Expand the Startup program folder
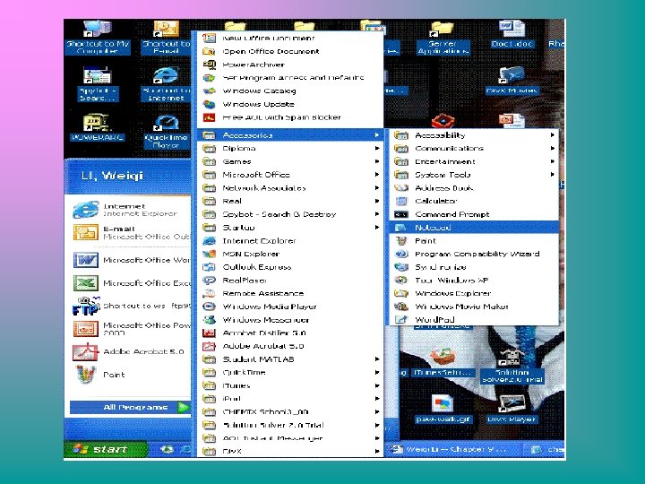 click(x=290, y=228)
